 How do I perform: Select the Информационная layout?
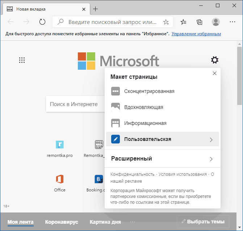click(x=163, y=123)
